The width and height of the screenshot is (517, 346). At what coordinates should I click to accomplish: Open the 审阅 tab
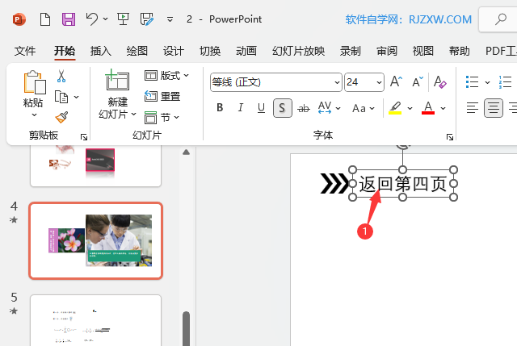point(387,51)
